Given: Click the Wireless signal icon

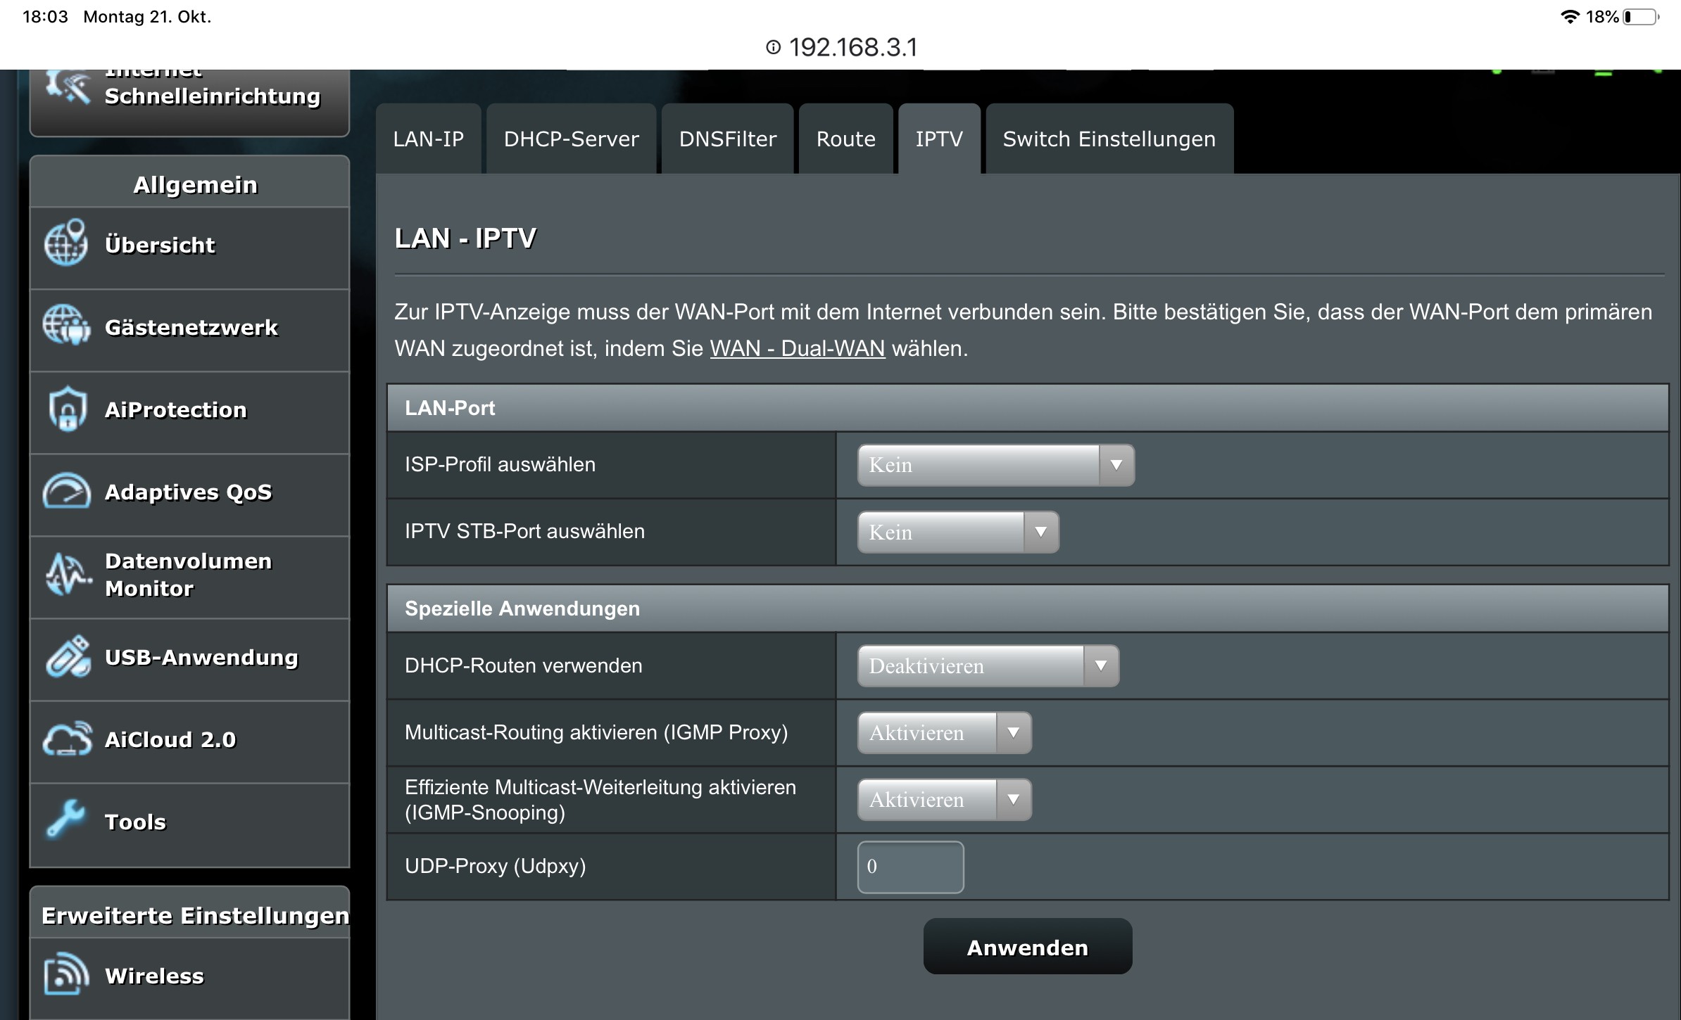Looking at the screenshot, I should pyautogui.click(x=66, y=975).
